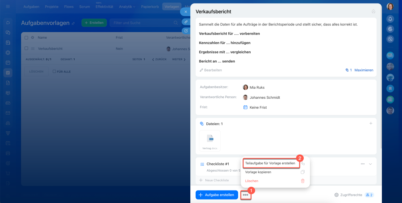Click the blue Aufgabe erstellen button
The height and width of the screenshot is (203, 402).
pos(217,195)
